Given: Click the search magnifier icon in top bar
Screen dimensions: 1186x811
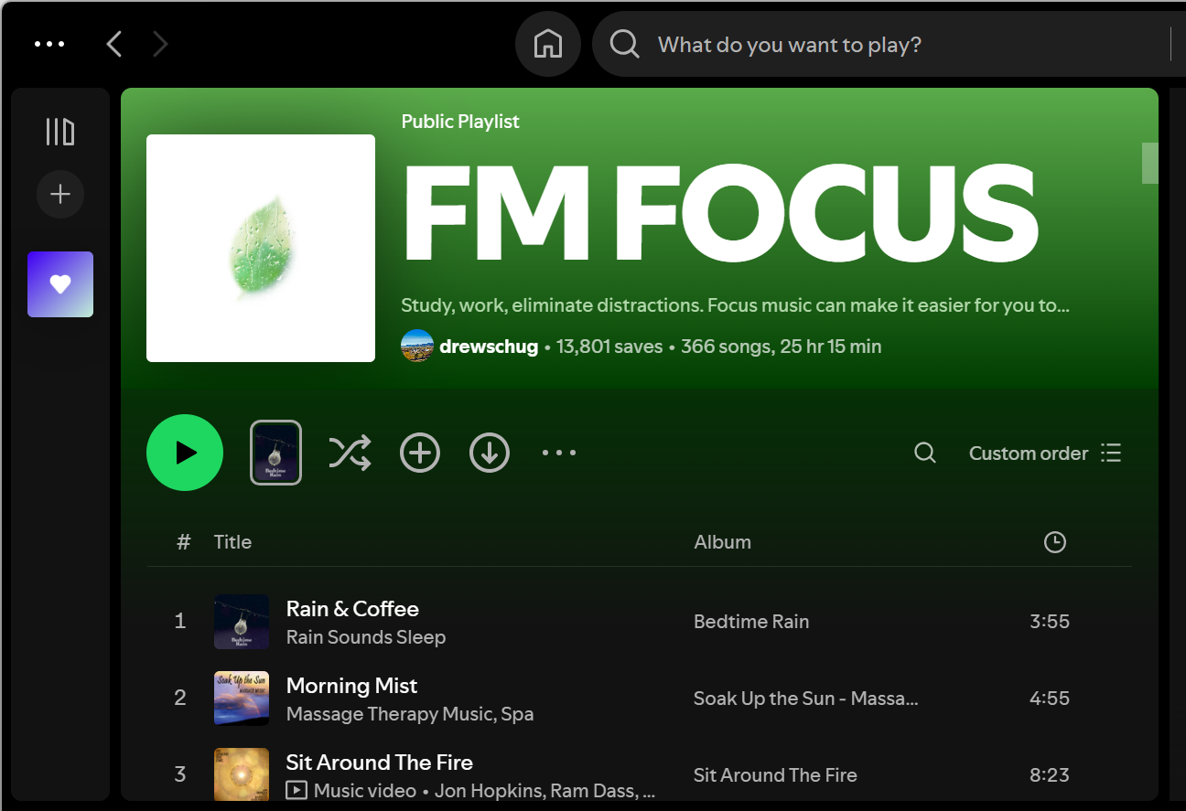Looking at the screenshot, I should 624,44.
